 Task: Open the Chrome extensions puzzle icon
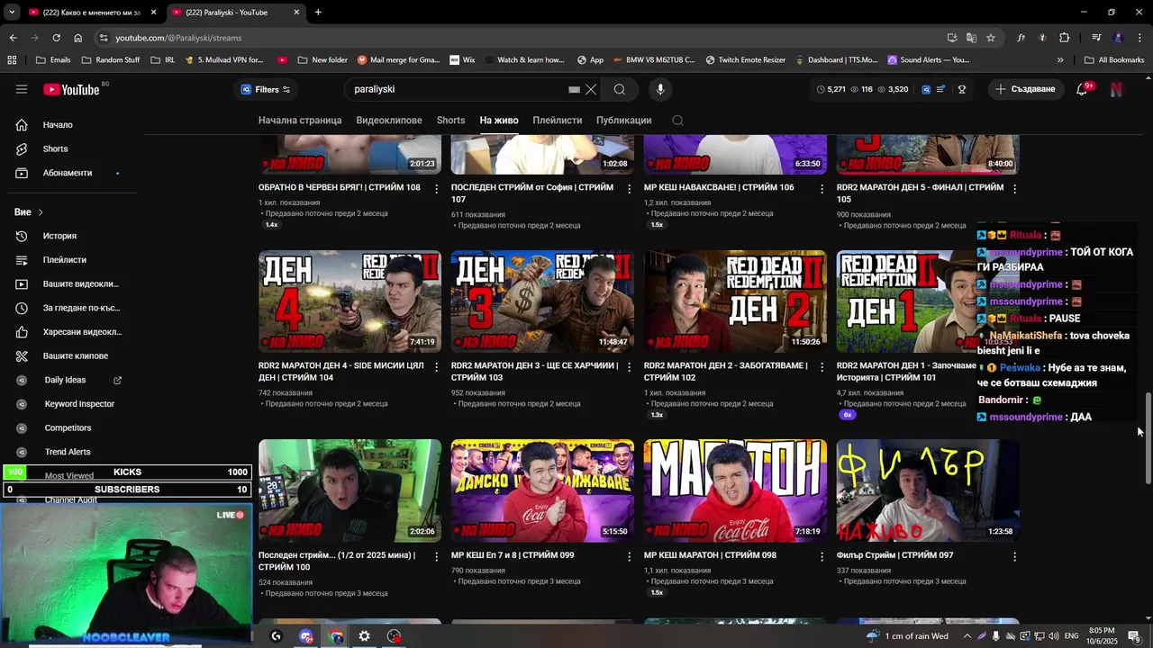click(1065, 38)
